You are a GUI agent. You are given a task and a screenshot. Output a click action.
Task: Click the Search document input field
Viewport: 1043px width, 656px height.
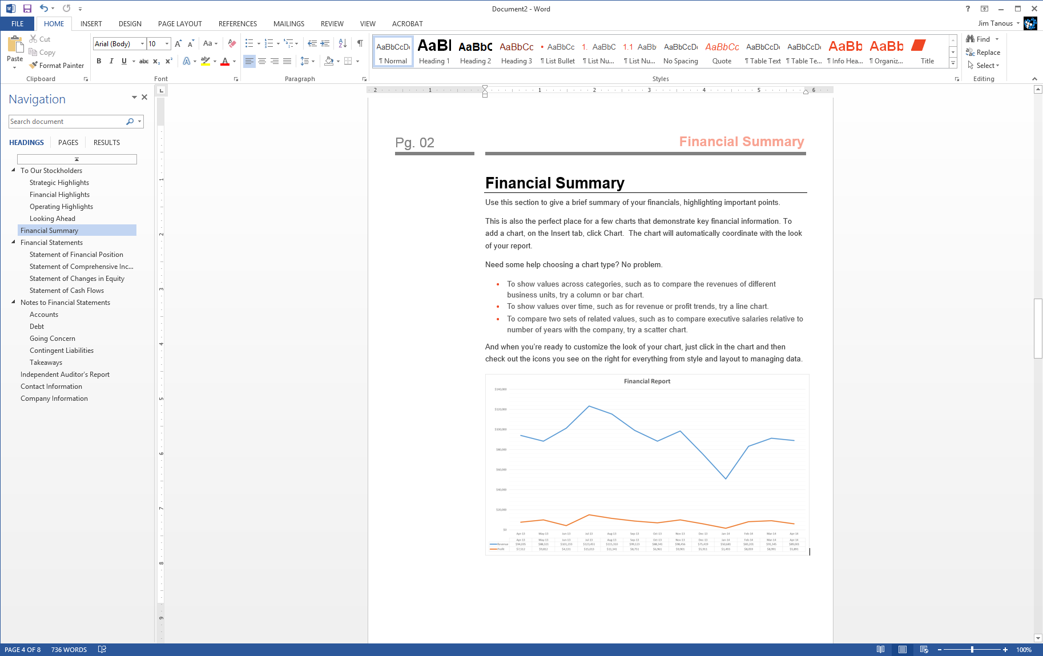tap(67, 122)
